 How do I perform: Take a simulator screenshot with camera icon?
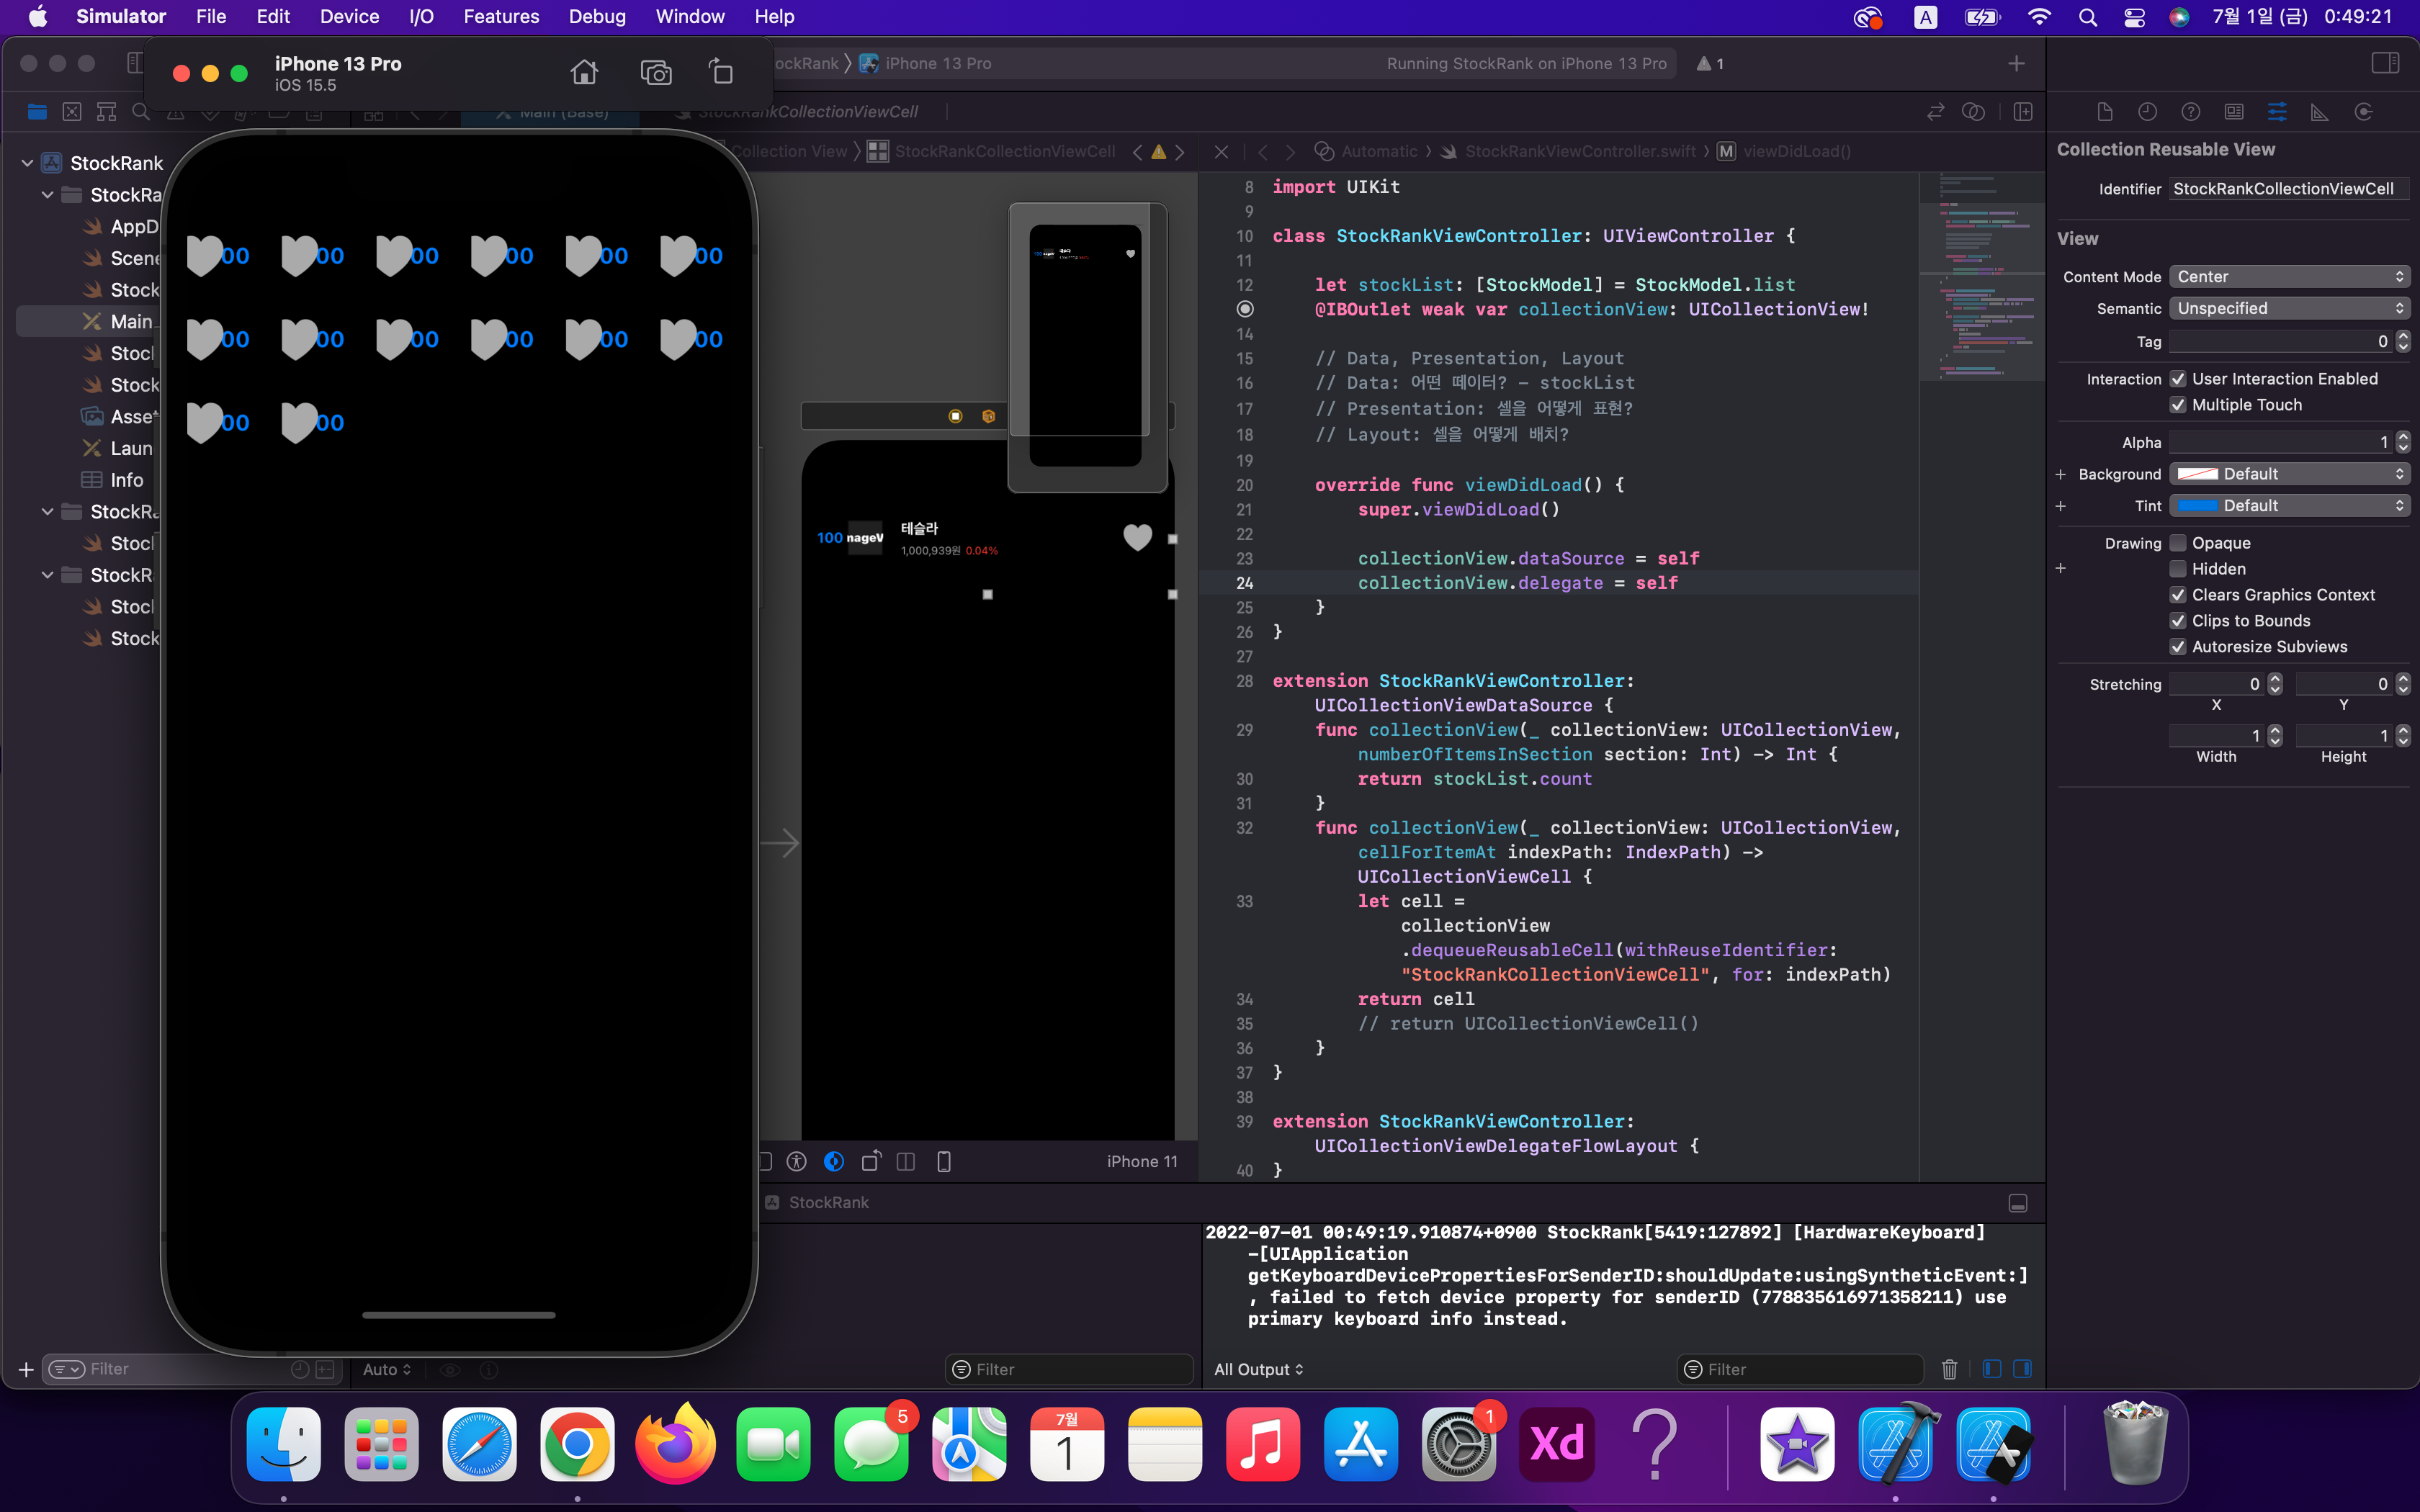coord(656,72)
